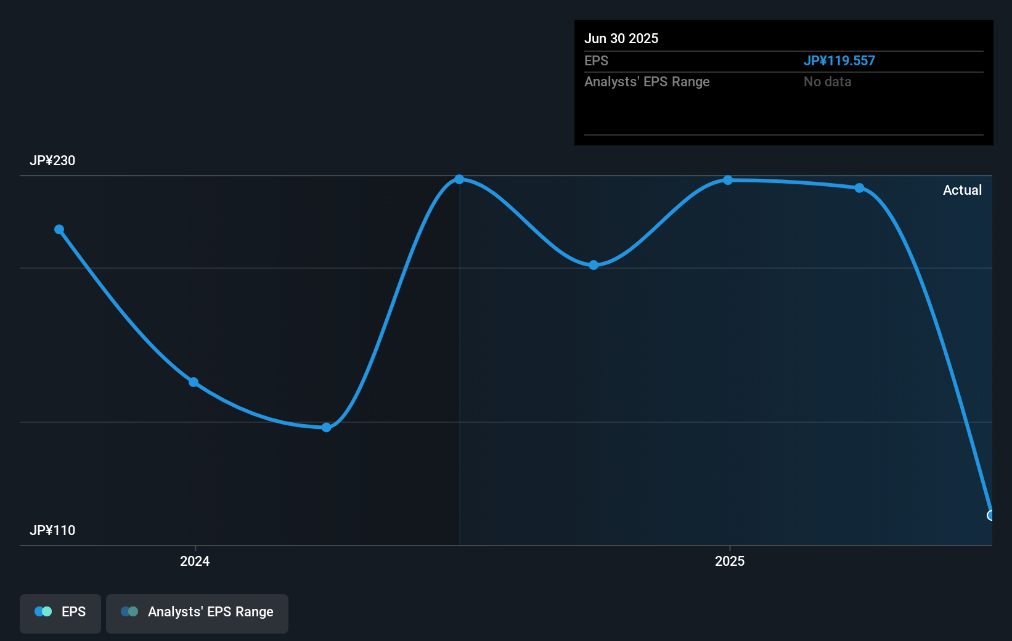Select the lowest EPS point in early 2024
Screen dimensions: 1012x641
tap(327, 427)
